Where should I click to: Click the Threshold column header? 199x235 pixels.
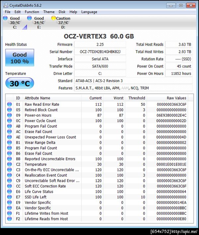pos(136,98)
